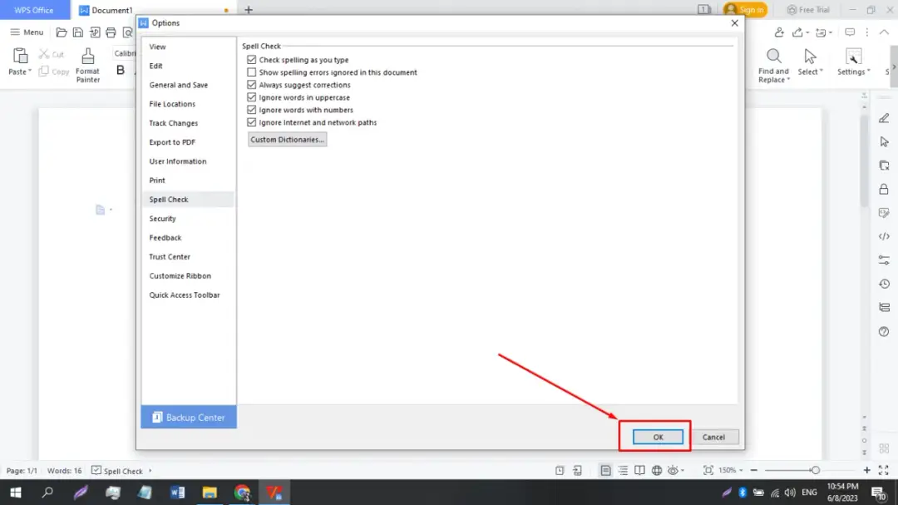
Task: Click the help question mark sidebar icon
Action: (884, 332)
